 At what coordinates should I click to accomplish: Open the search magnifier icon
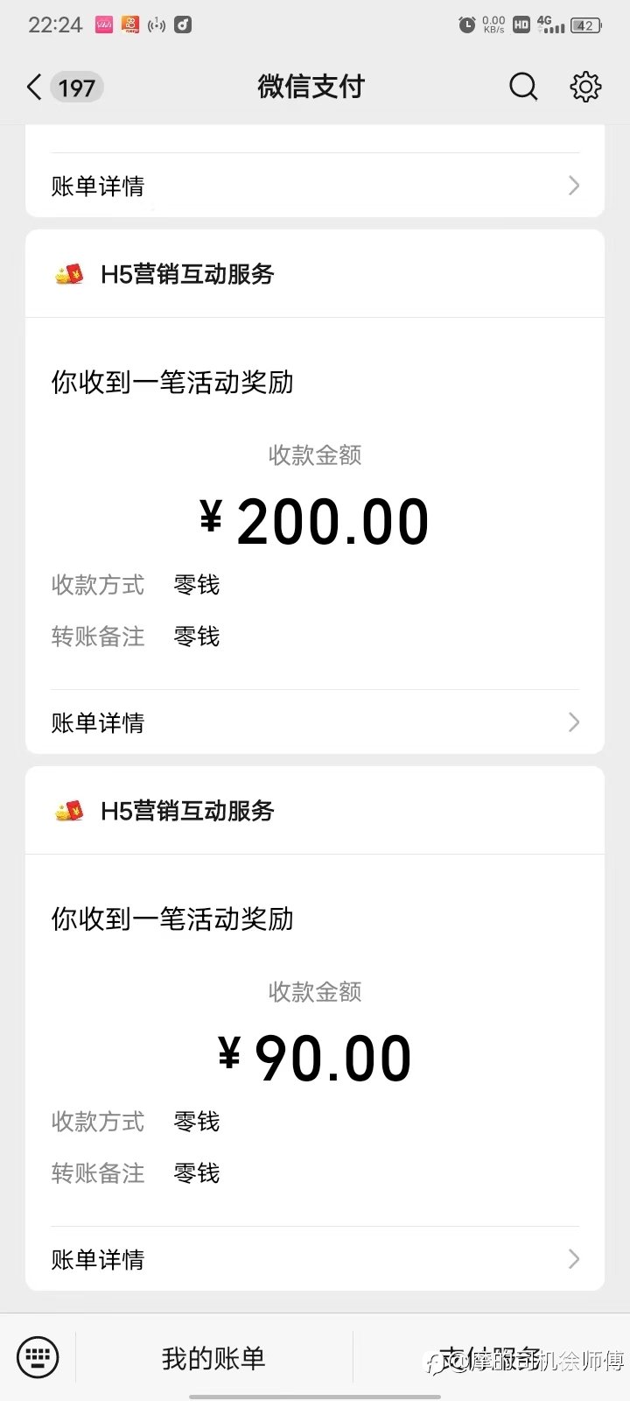point(523,87)
